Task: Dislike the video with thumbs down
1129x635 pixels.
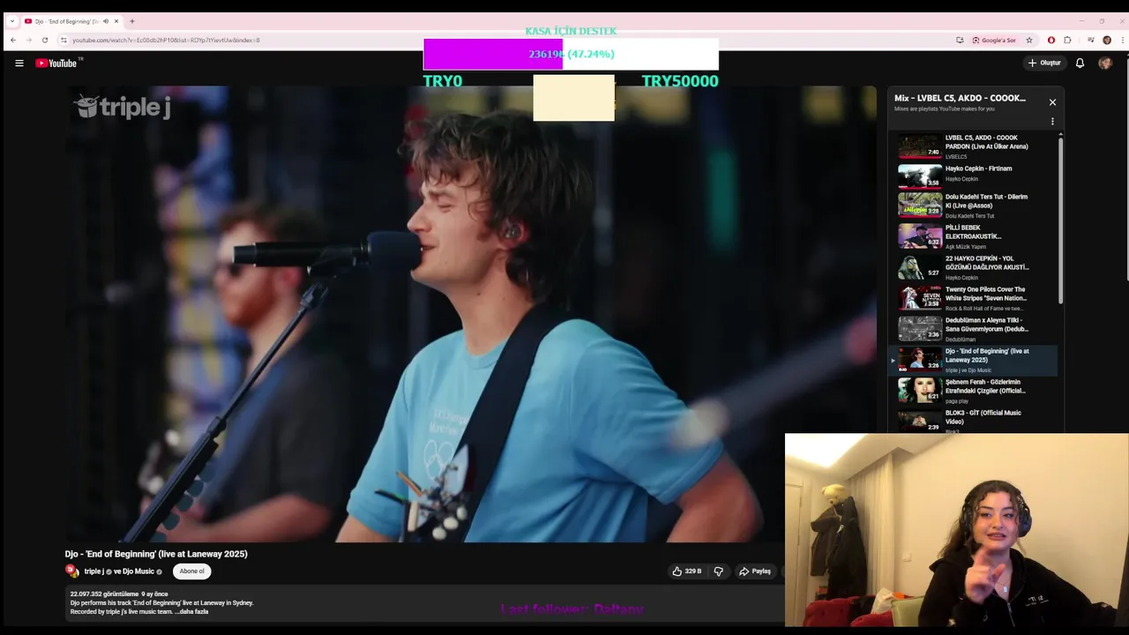Action: (719, 571)
